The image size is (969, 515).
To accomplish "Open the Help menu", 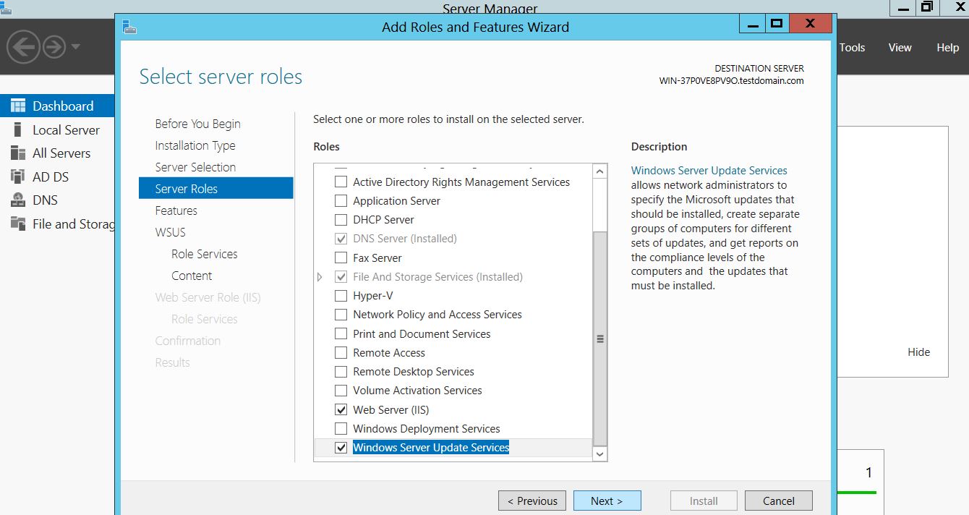I will tap(947, 47).
